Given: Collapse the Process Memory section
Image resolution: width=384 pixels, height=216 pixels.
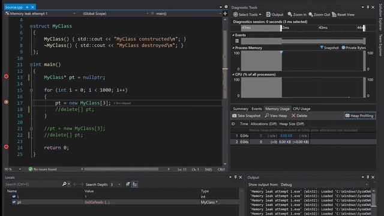Looking at the screenshot, I should (x=233, y=48).
